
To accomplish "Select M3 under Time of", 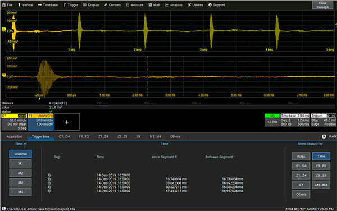I will [20, 182].
